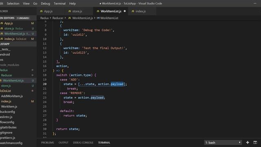Click 'return state;' on line 30
This screenshot has width=261, height=147.
68,129
